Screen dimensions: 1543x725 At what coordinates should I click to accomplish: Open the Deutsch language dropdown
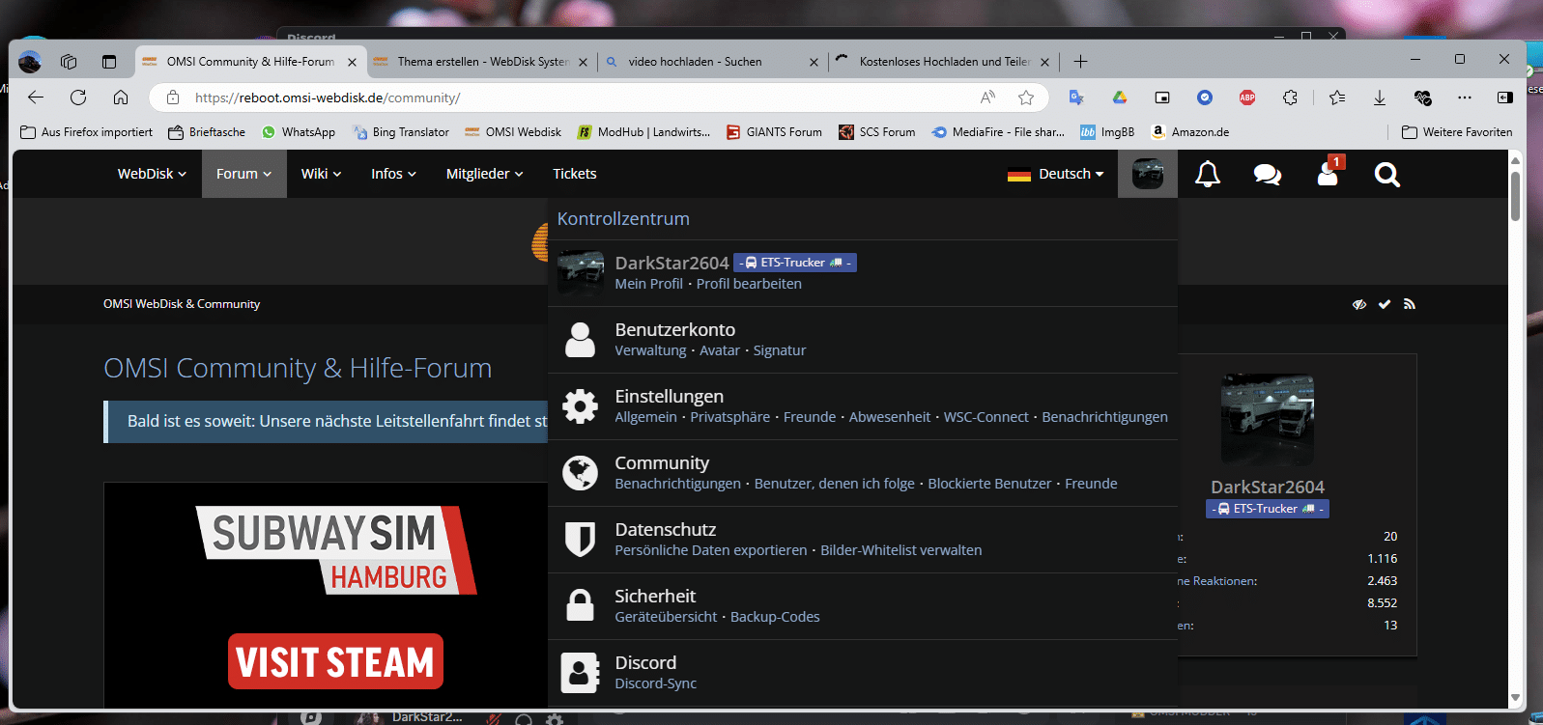[1056, 174]
